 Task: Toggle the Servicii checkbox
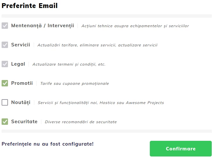pyautogui.click(x=5, y=45)
